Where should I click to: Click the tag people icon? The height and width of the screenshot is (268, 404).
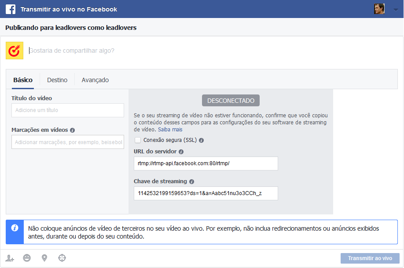click(10, 258)
